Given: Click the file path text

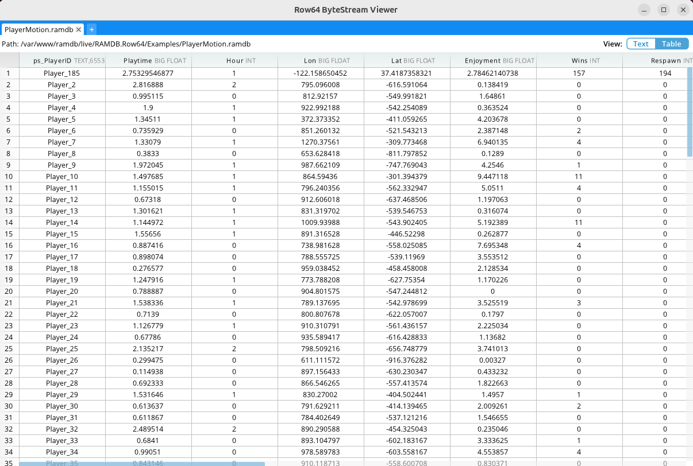Looking at the screenshot, I should (x=126, y=44).
